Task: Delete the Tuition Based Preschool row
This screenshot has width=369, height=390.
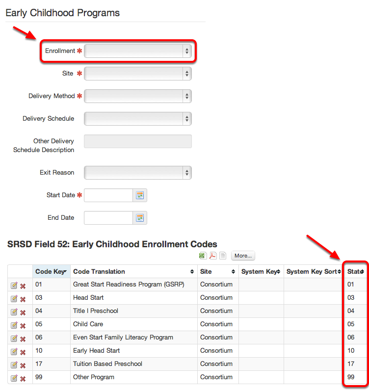Action: (x=23, y=365)
